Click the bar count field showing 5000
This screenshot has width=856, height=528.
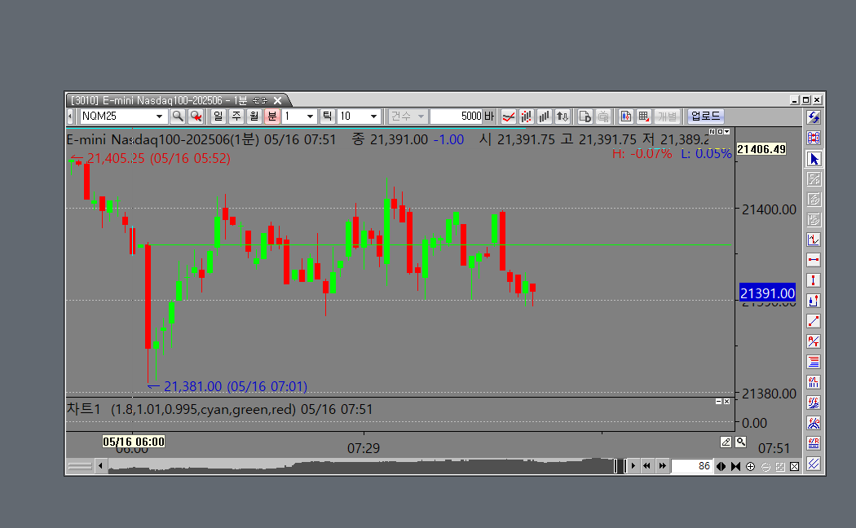(x=457, y=117)
